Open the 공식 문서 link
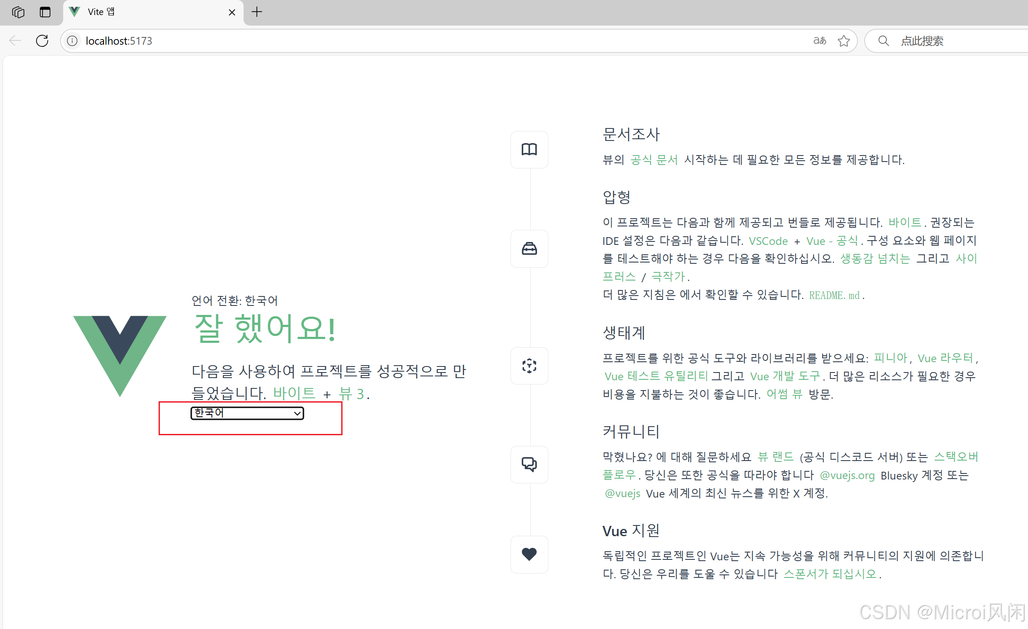Viewport: 1028px width, 629px height. 654,160
